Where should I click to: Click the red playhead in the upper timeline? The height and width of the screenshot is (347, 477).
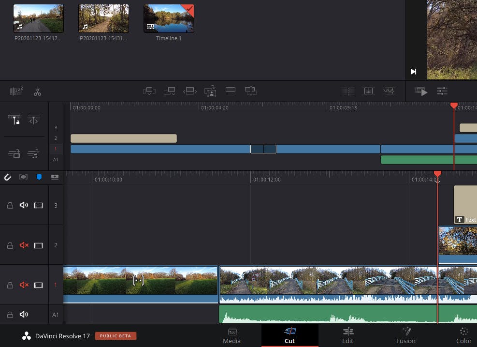[454, 106]
